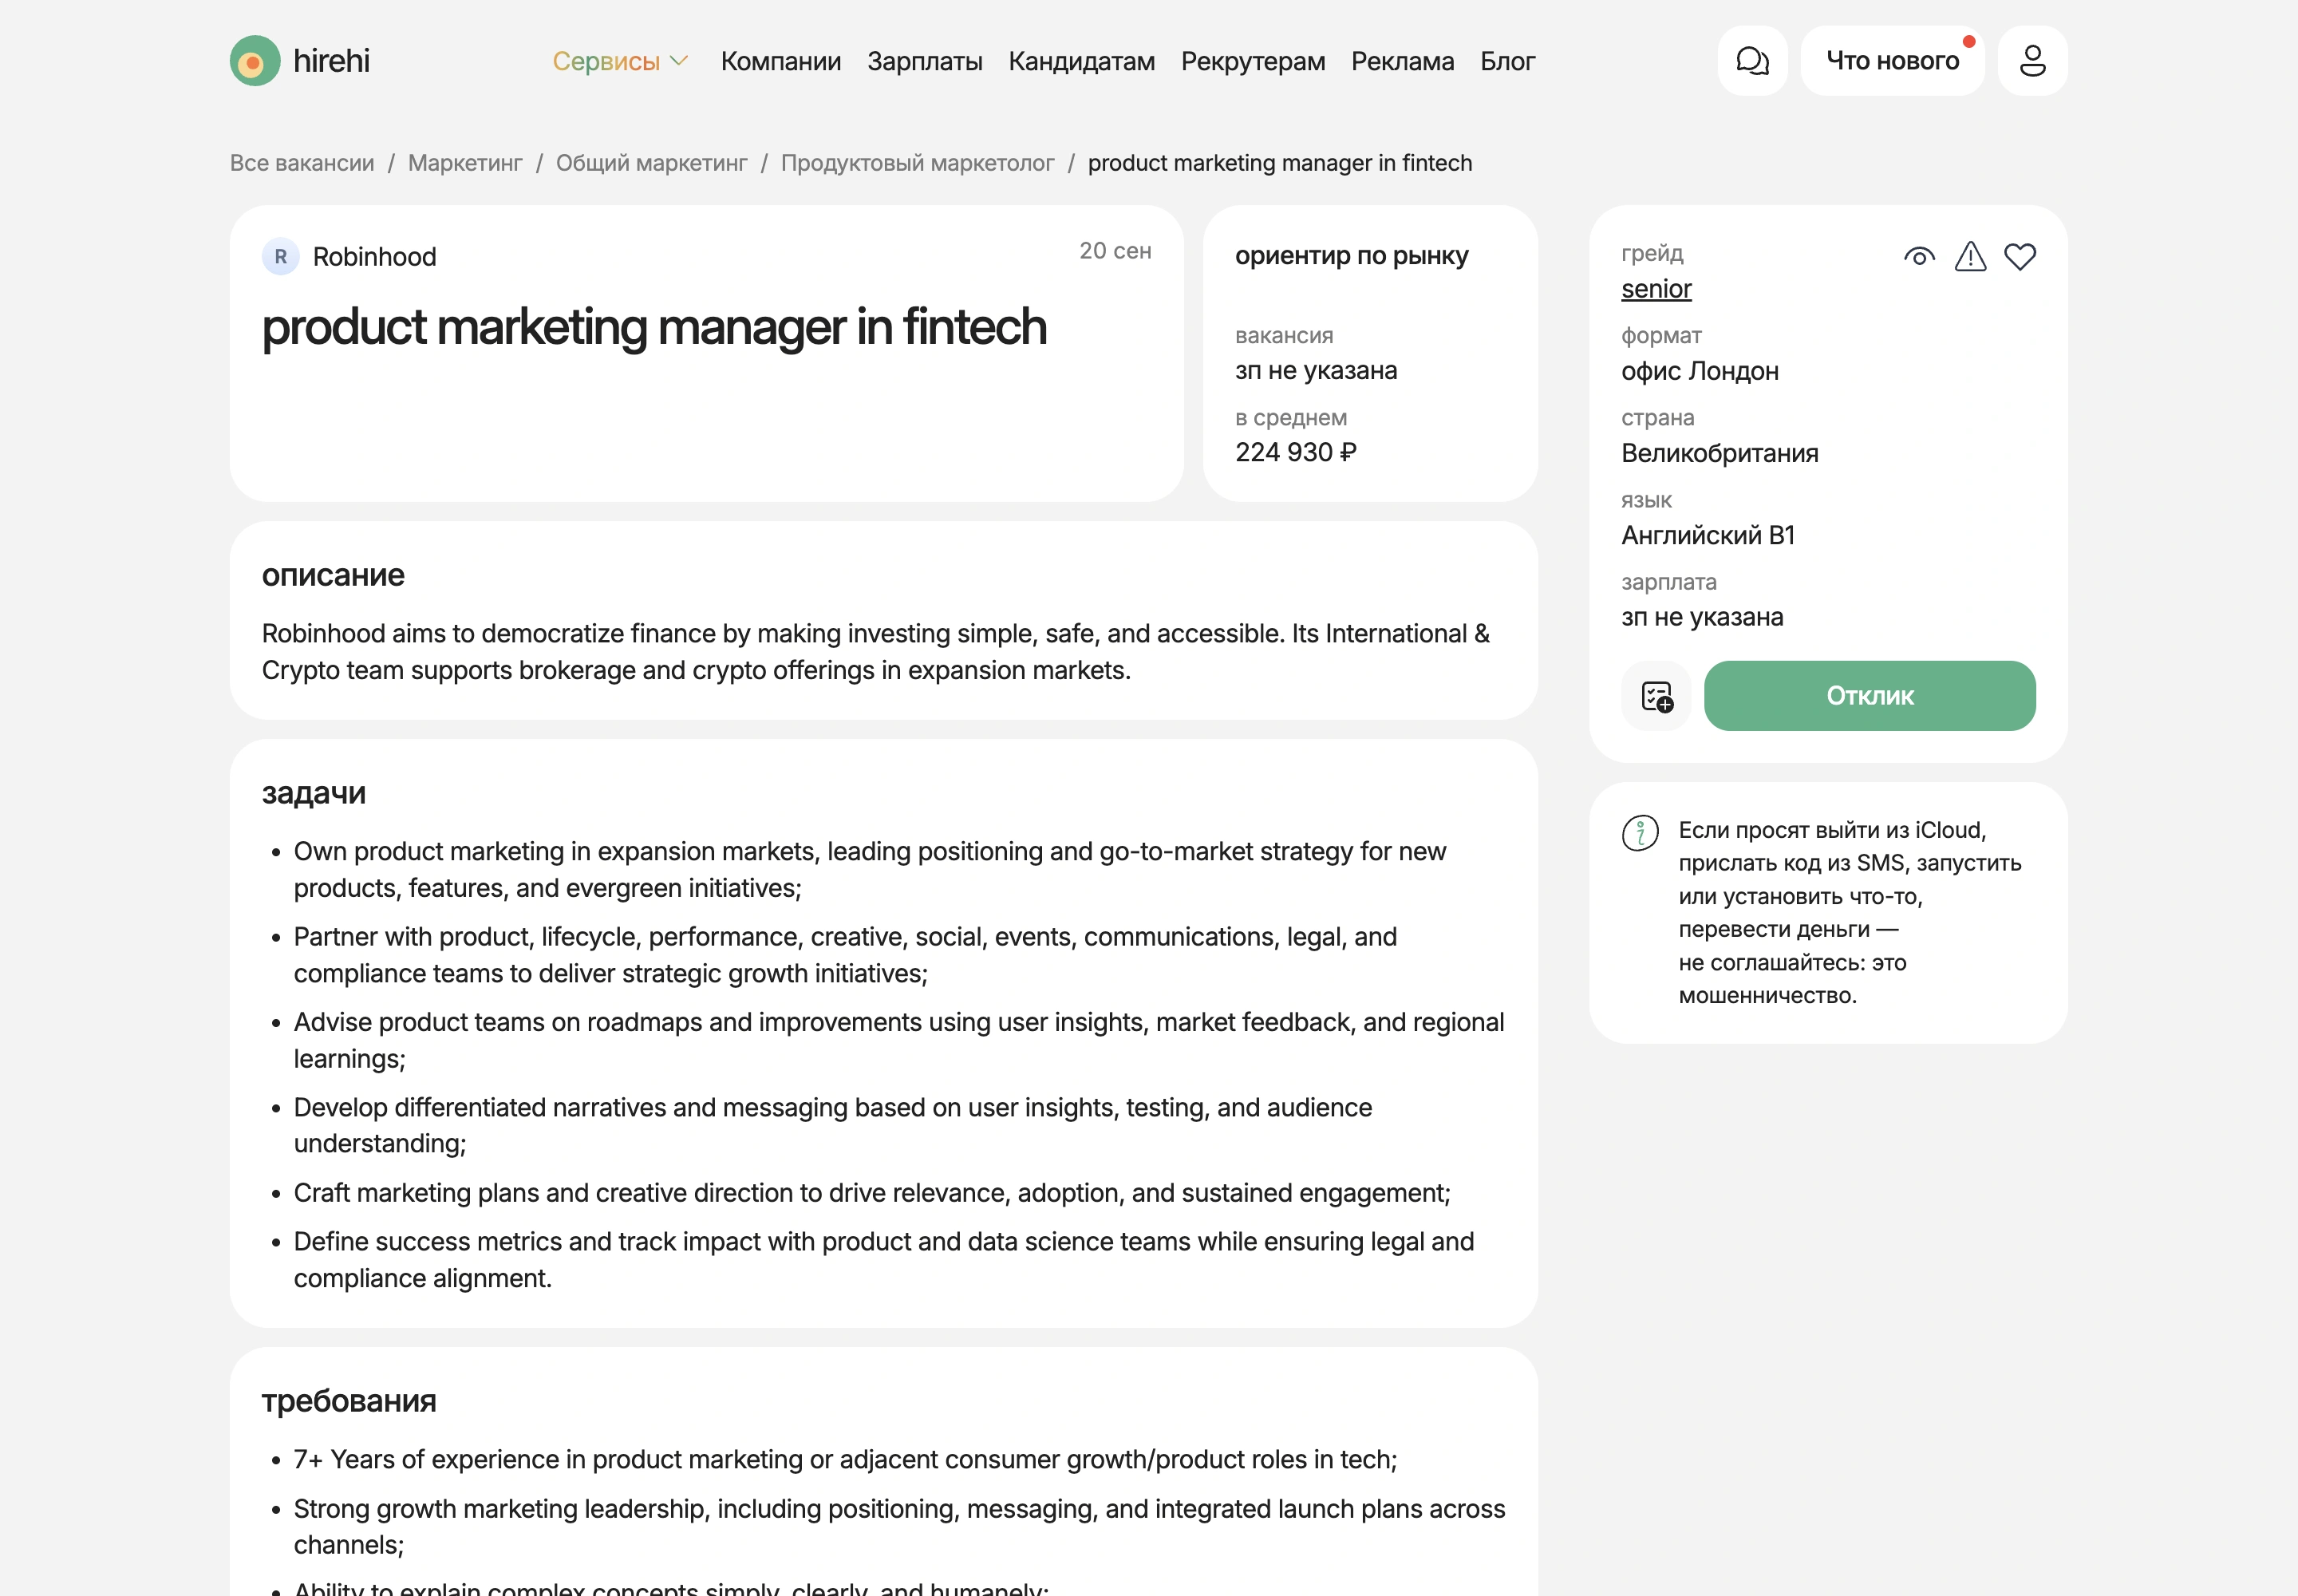
Task: Click Великобритания country value
Action: click(x=1719, y=453)
